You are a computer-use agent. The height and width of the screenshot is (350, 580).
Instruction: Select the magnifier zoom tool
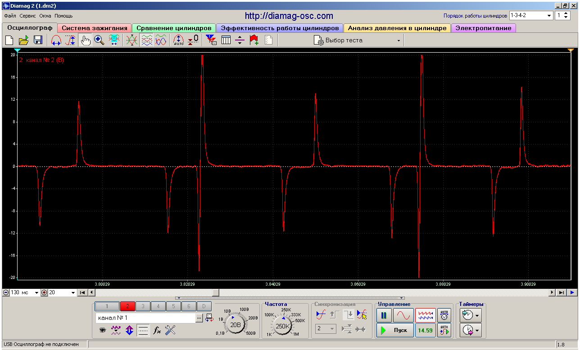pyautogui.click(x=100, y=40)
